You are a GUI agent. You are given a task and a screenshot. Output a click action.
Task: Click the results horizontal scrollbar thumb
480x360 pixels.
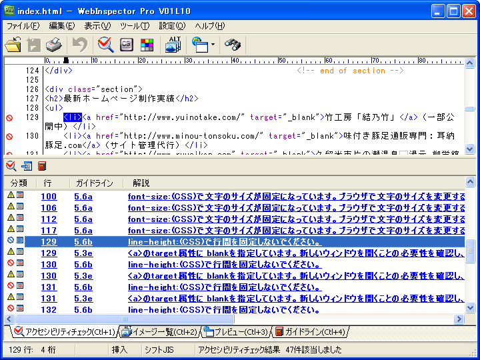click(x=125, y=319)
